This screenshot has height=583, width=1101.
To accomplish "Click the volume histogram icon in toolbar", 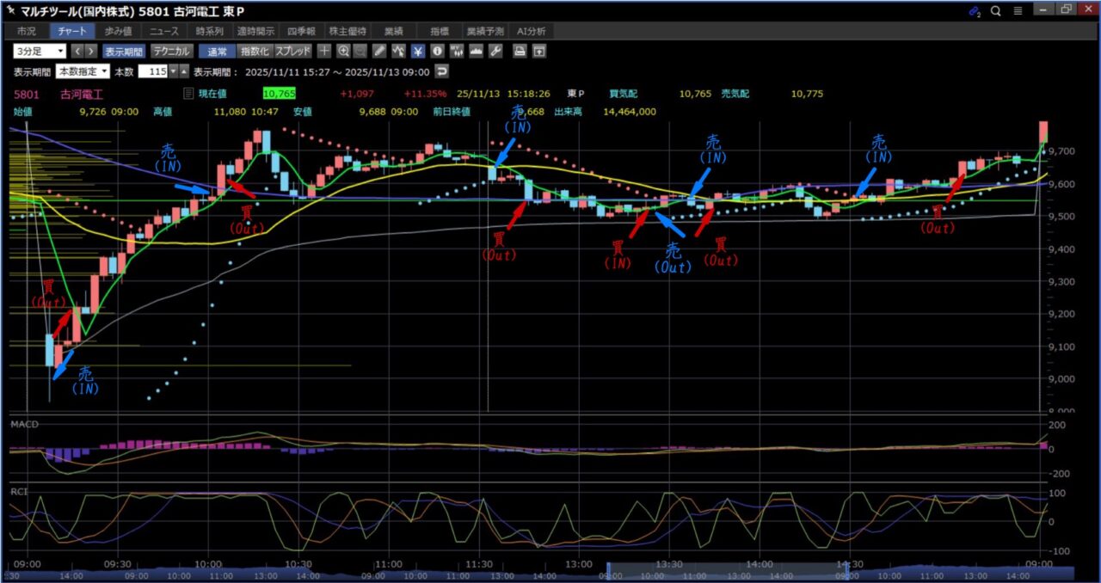I will [476, 51].
